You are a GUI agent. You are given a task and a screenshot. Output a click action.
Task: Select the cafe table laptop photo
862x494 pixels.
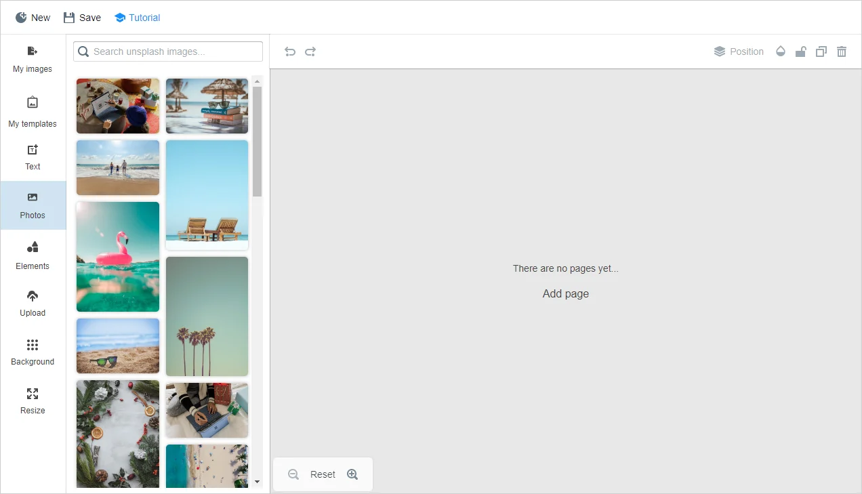coord(118,106)
